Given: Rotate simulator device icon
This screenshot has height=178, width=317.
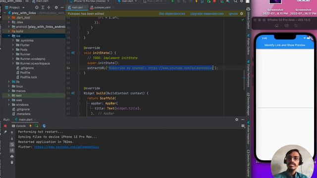Looking at the screenshot, I should (x=296, y=26).
